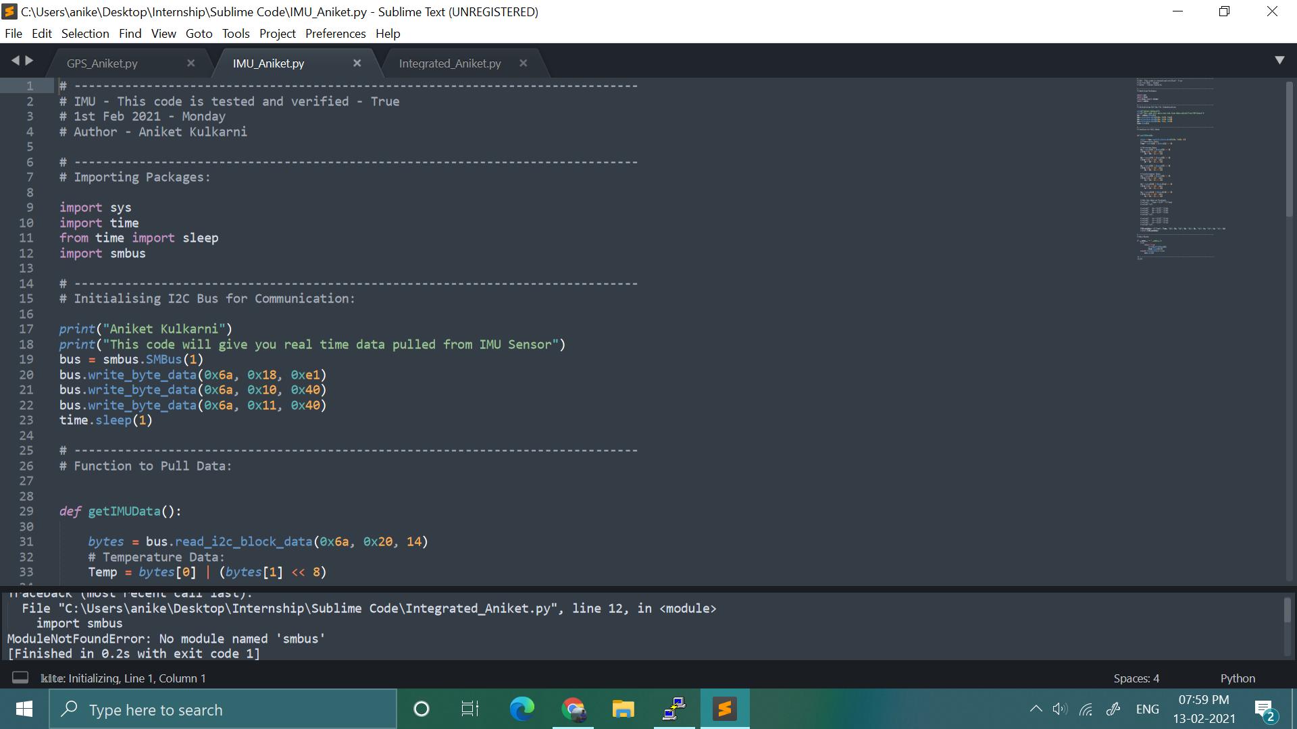Expand hidden icons with the tray chevron
1297x729 pixels.
(x=1036, y=709)
